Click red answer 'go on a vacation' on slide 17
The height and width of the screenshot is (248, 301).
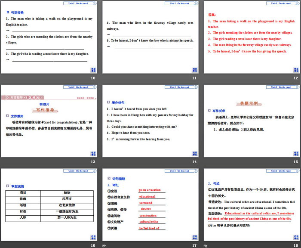coord(150,190)
